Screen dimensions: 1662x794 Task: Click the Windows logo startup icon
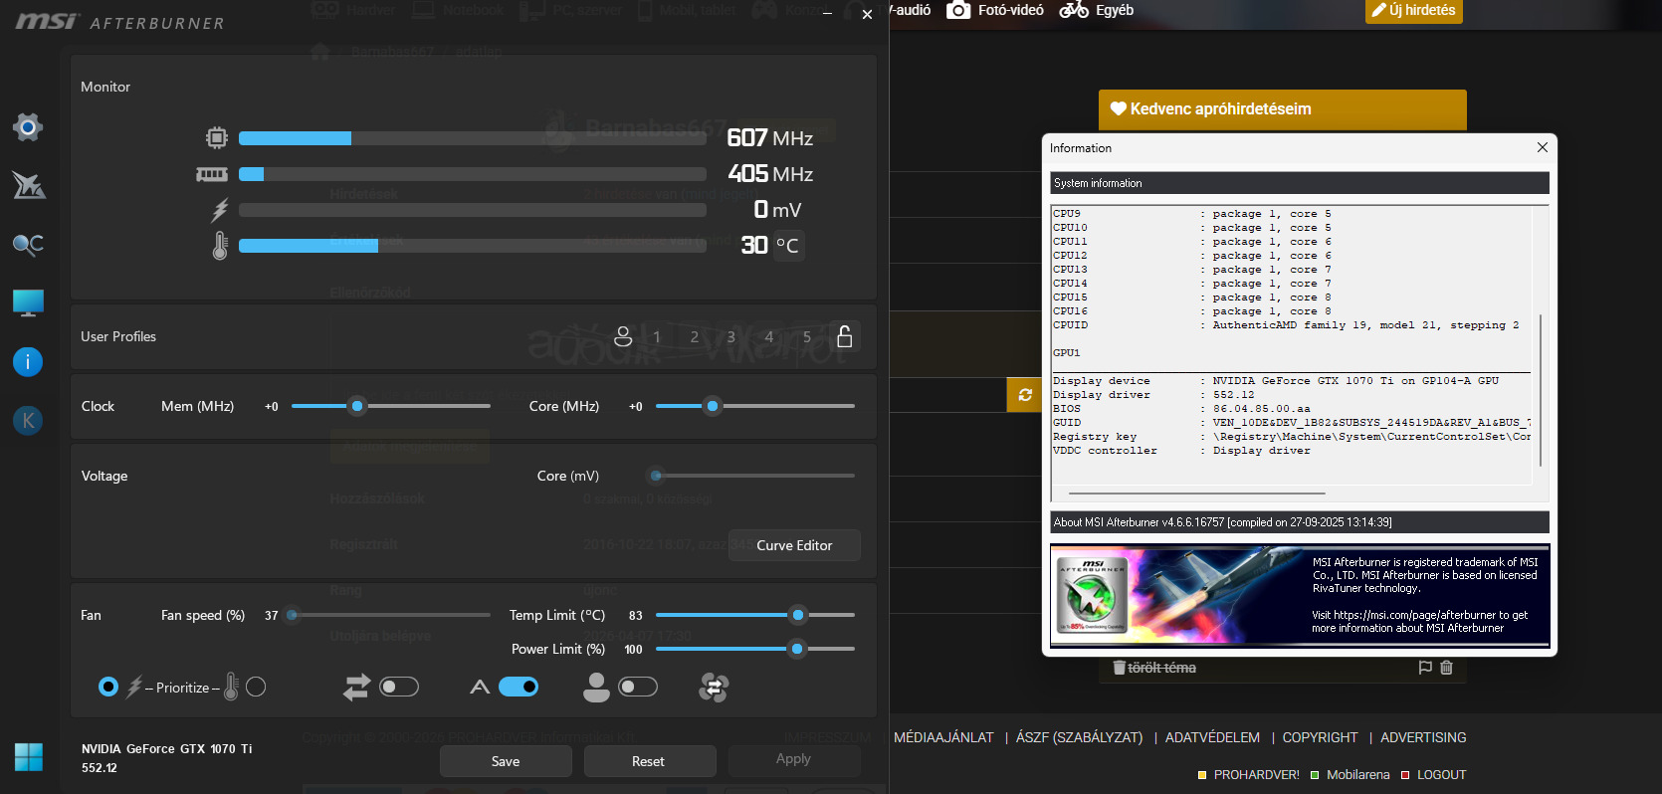[29, 757]
